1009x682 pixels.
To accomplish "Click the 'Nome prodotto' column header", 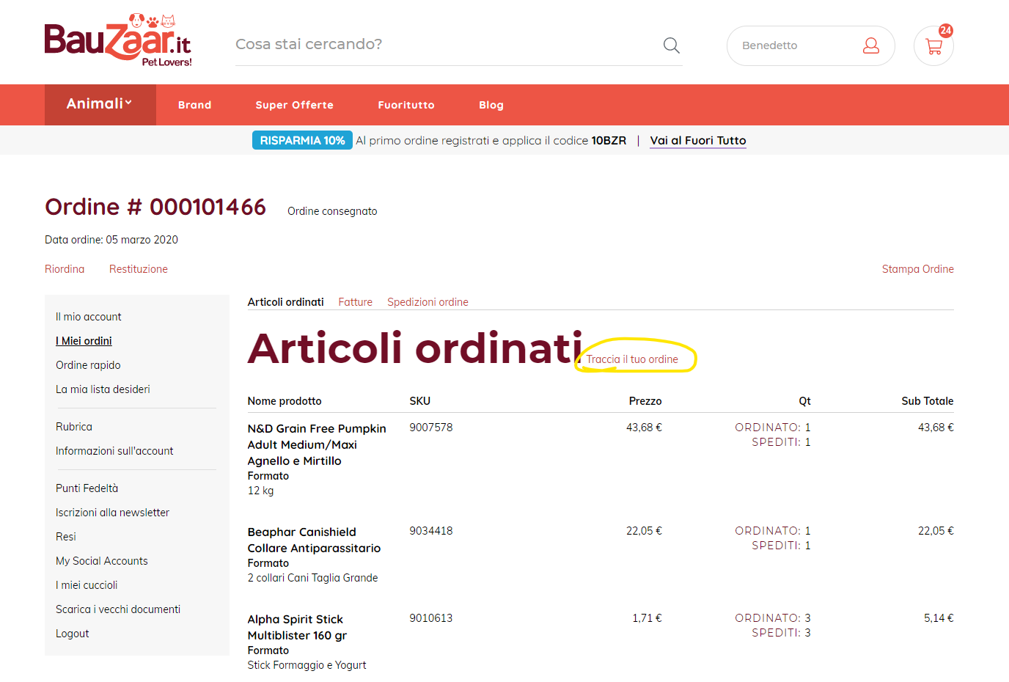I will tap(285, 401).
